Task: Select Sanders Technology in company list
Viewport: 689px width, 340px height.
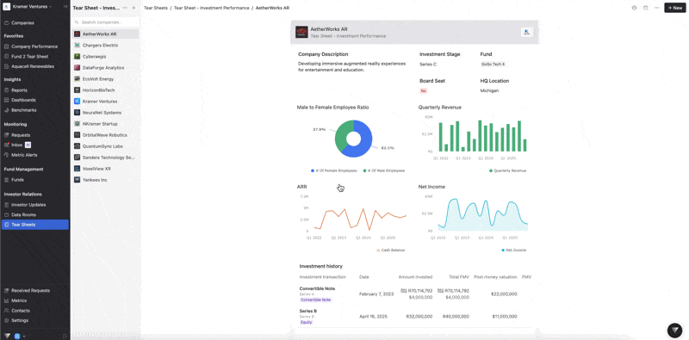Action: (105, 158)
